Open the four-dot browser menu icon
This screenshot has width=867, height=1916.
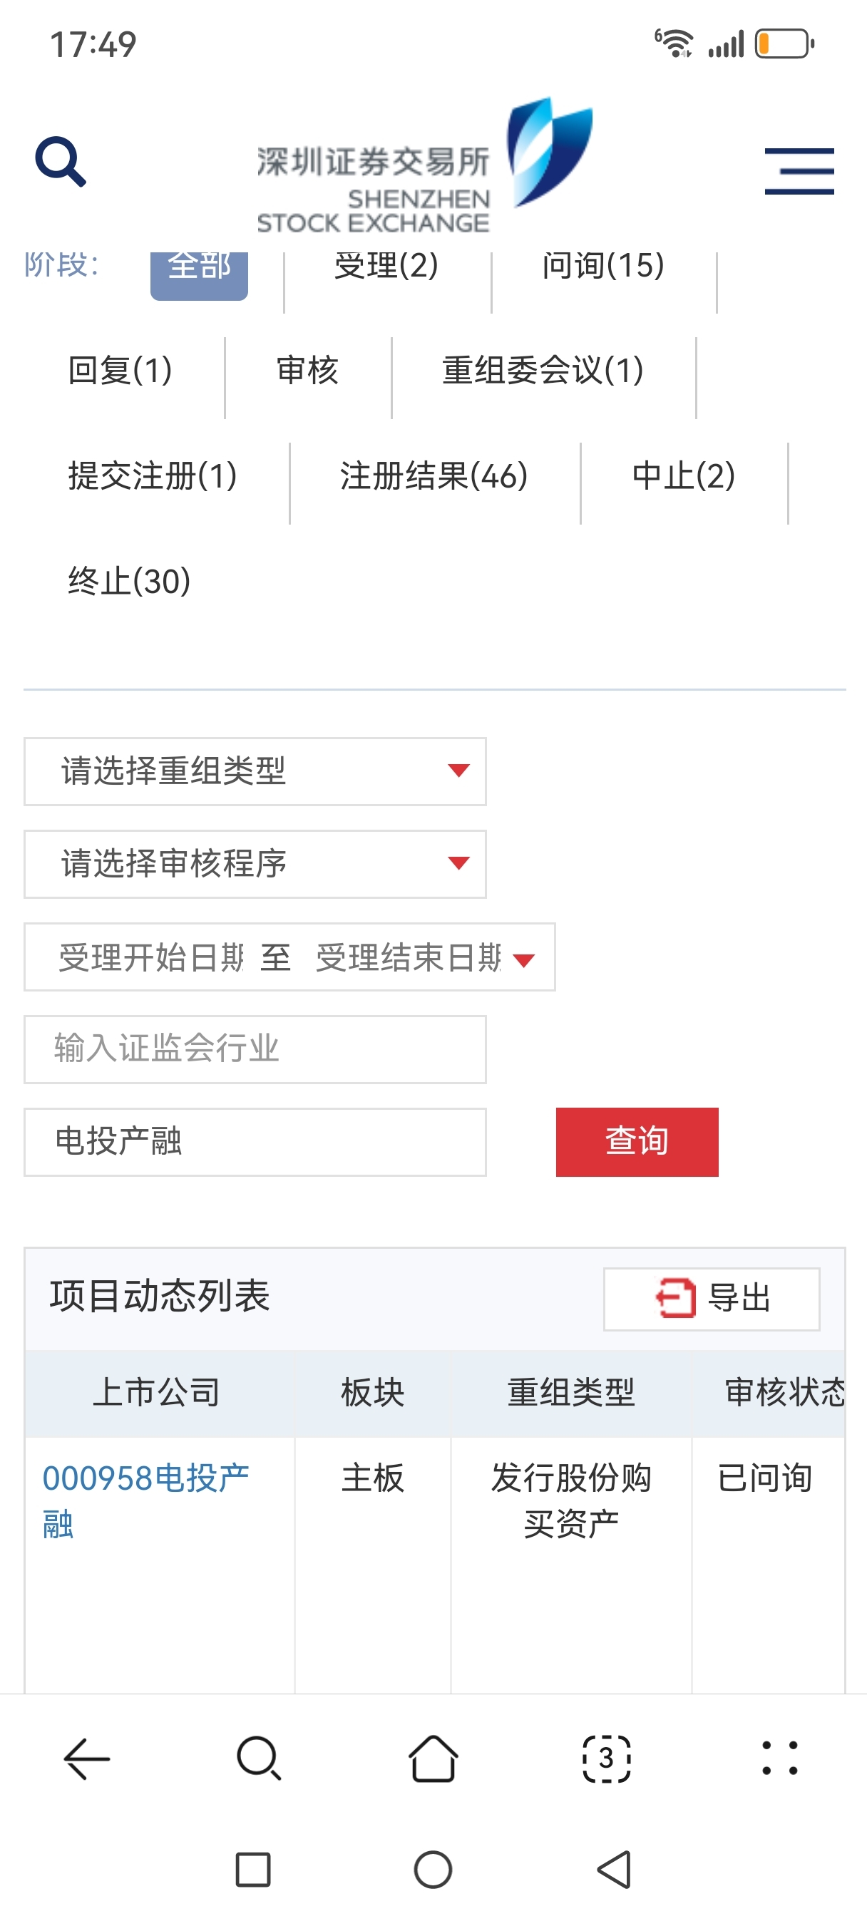click(780, 1758)
